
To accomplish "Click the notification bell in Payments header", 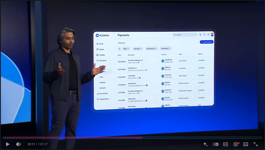I will pos(200,35).
